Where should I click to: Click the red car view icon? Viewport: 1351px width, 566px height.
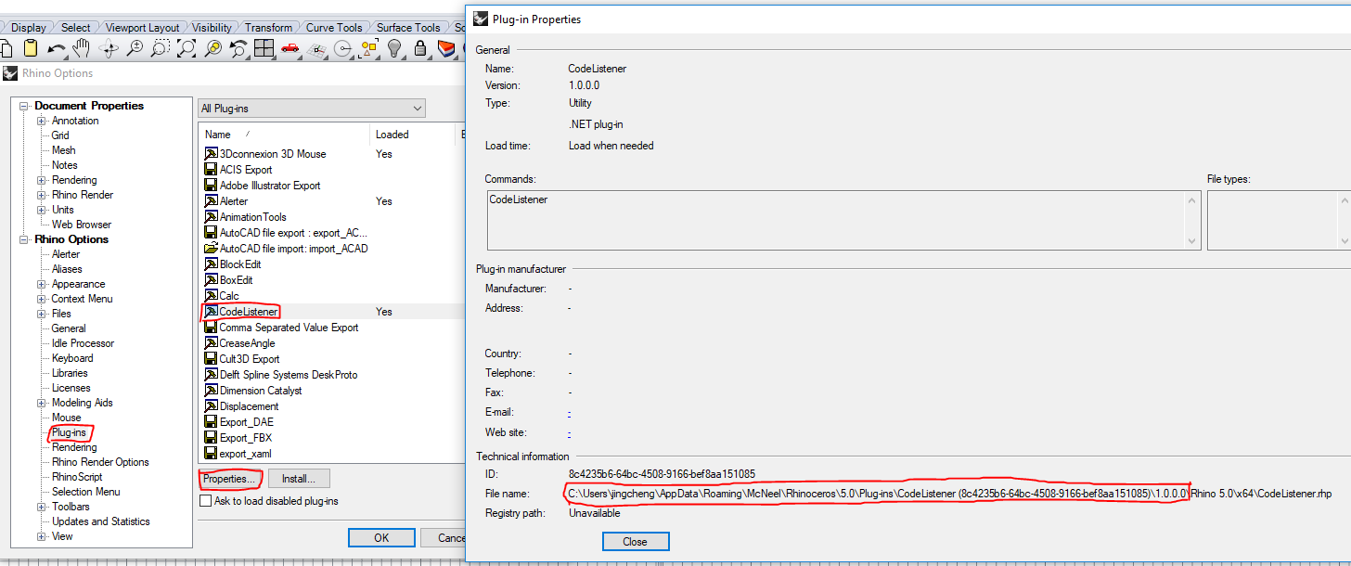click(x=290, y=49)
